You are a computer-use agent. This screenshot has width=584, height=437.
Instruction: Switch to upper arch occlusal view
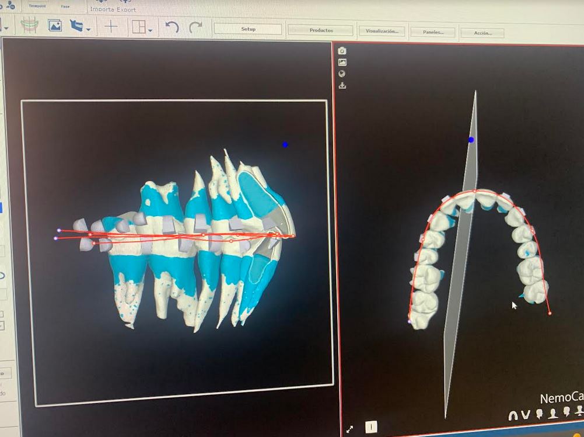pyautogui.click(x=513, y=415)
